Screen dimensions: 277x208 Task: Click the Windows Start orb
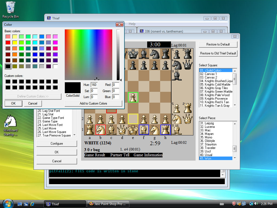click(x=8, y=204)
